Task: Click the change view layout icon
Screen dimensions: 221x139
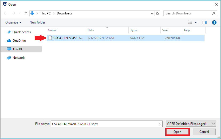Action: click(190, 22)
